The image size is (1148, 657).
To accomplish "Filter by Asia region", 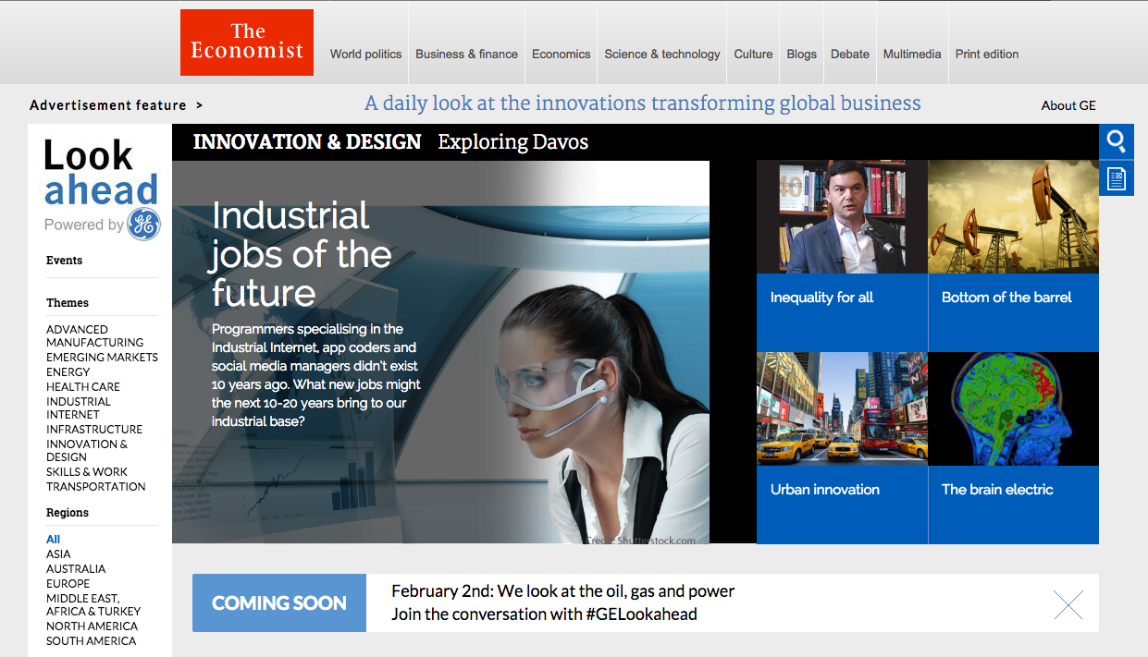I will 58,554.
